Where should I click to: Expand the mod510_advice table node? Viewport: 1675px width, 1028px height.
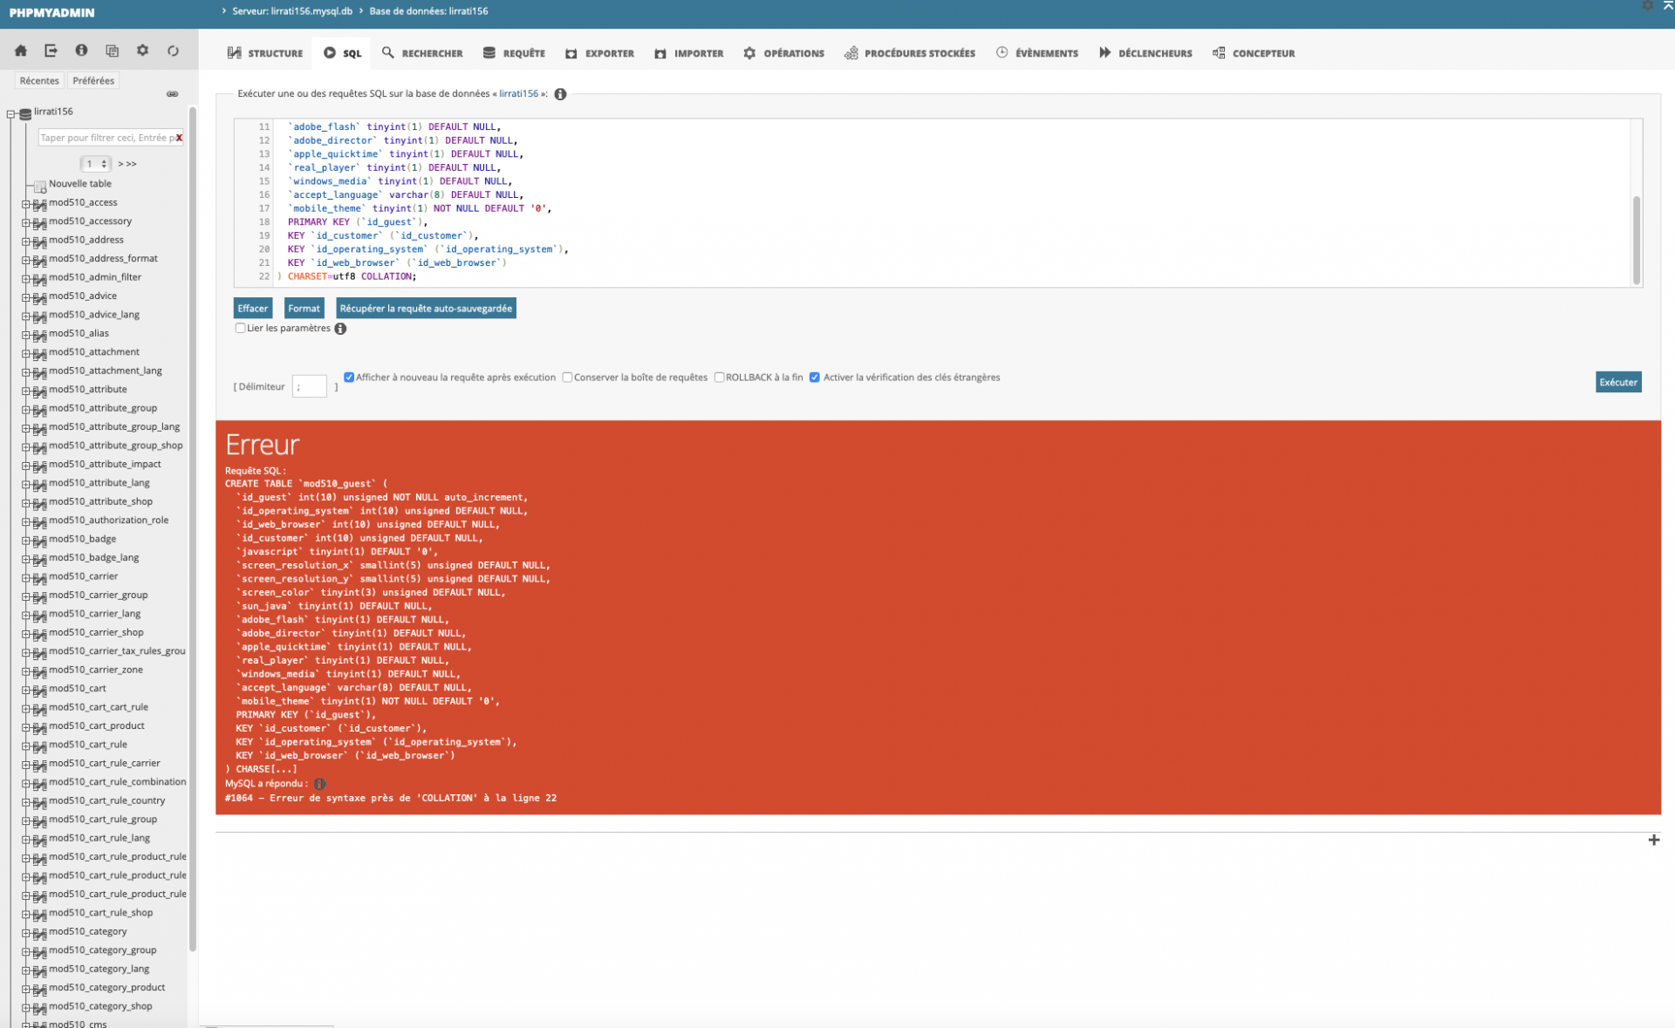point(25,297)
